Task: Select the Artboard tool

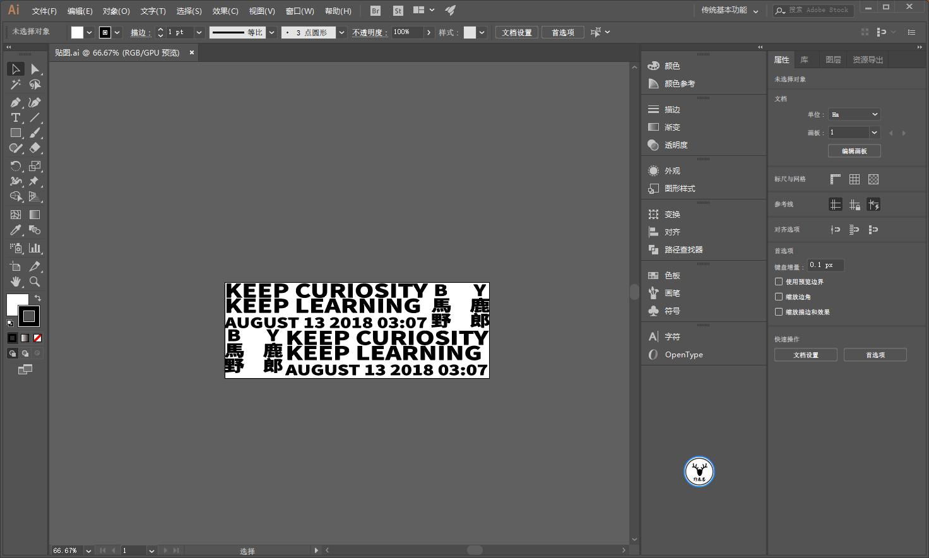Action: (16, 266)
